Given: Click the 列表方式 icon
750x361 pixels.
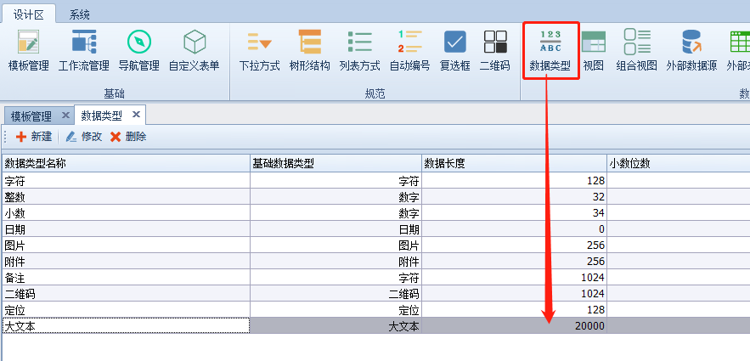Looking at the screenshot, I should coord(359,49).
